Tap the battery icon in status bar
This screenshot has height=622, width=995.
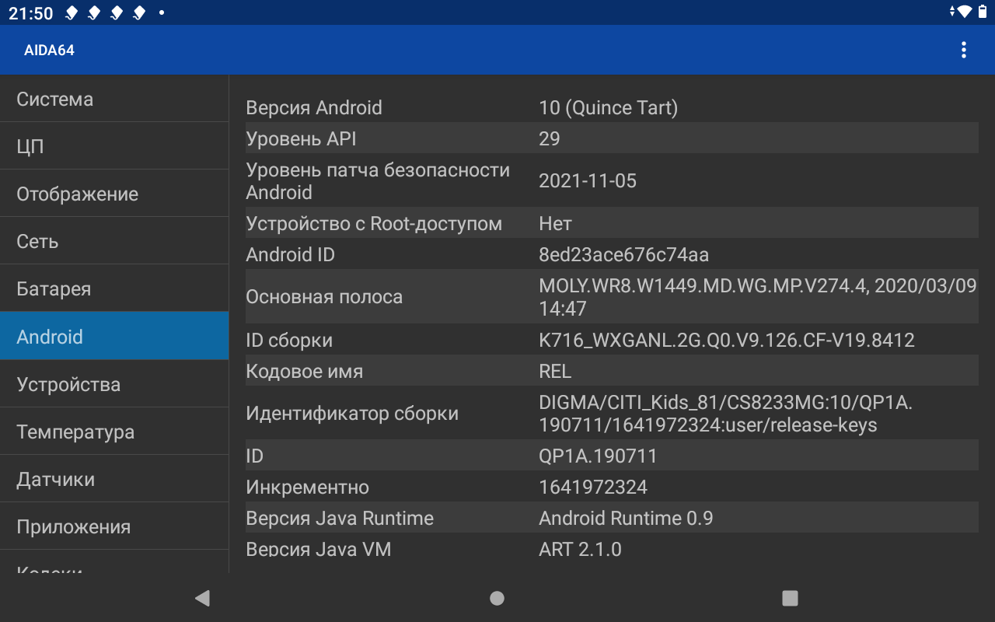point(982,12)
